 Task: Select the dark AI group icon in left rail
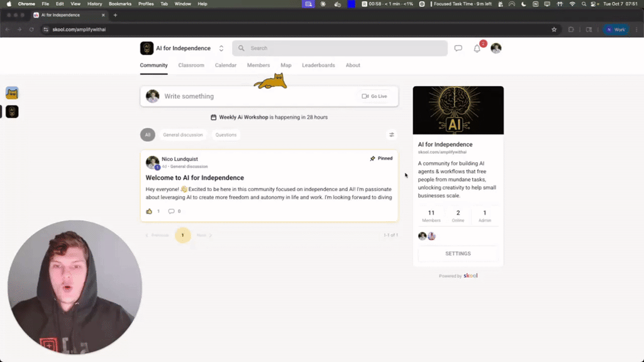[12, 112]
